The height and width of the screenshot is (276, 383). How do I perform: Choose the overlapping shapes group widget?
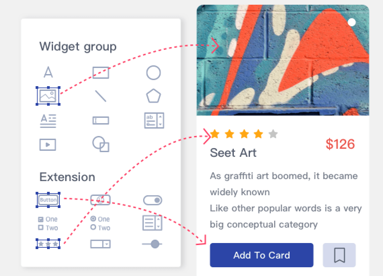coord(101,144)
